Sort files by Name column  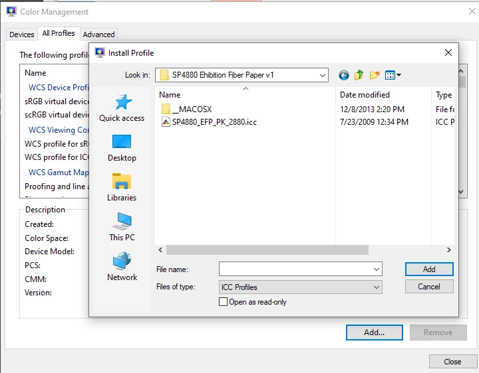point(245,95)
